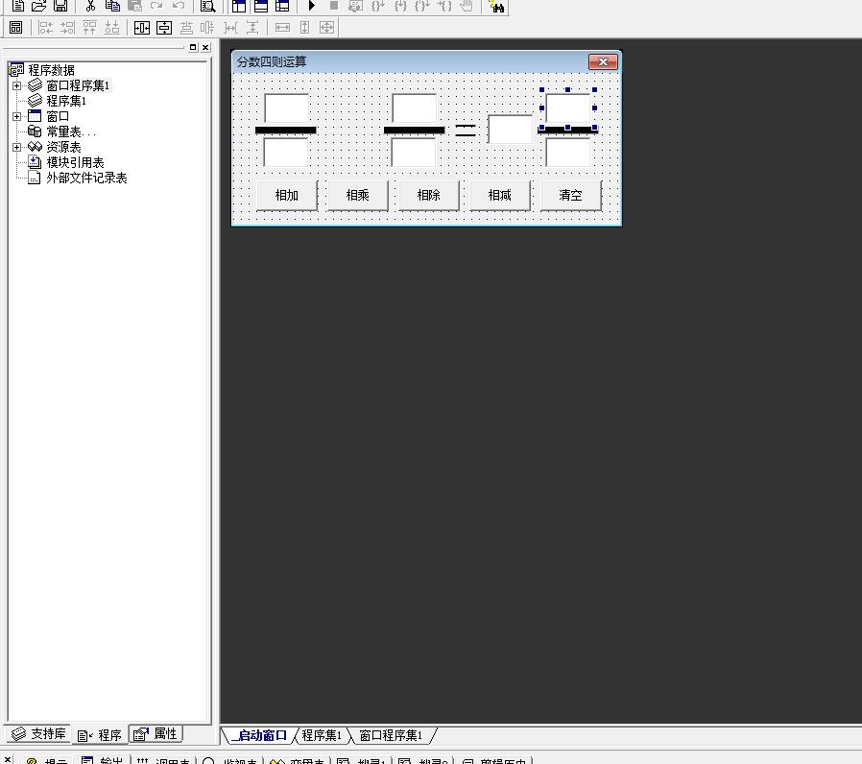This screenshot has width=862, height=764.
Task: Select the edit box left of the result fraction
Action: (x=509, y=130)
